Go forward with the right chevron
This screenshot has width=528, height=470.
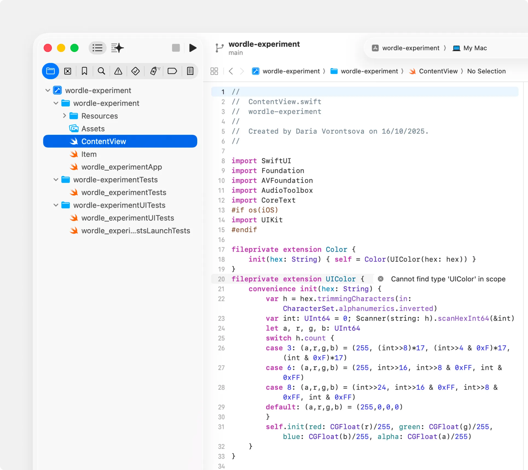pos(242,71)
